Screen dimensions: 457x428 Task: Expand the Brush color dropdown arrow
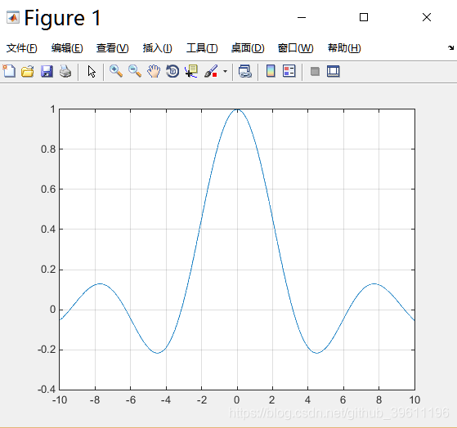tap(225, 71)
